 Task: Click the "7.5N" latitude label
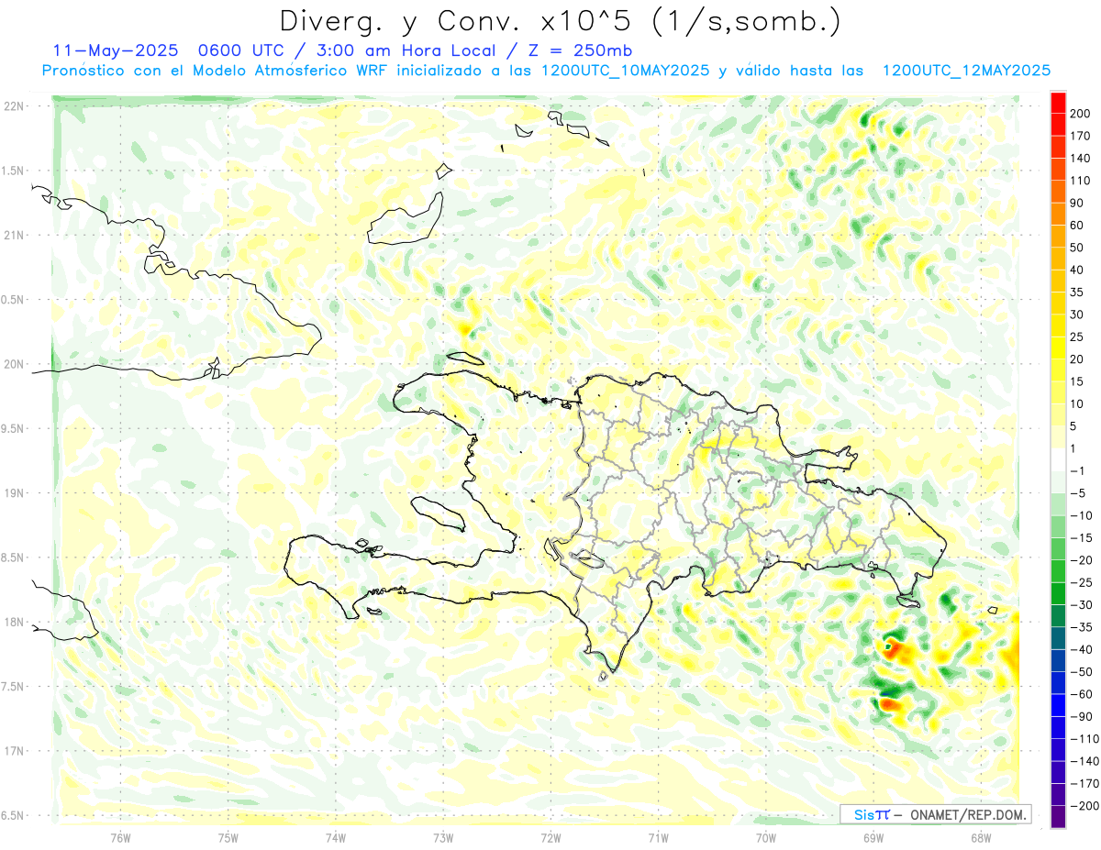coord(14,686)
